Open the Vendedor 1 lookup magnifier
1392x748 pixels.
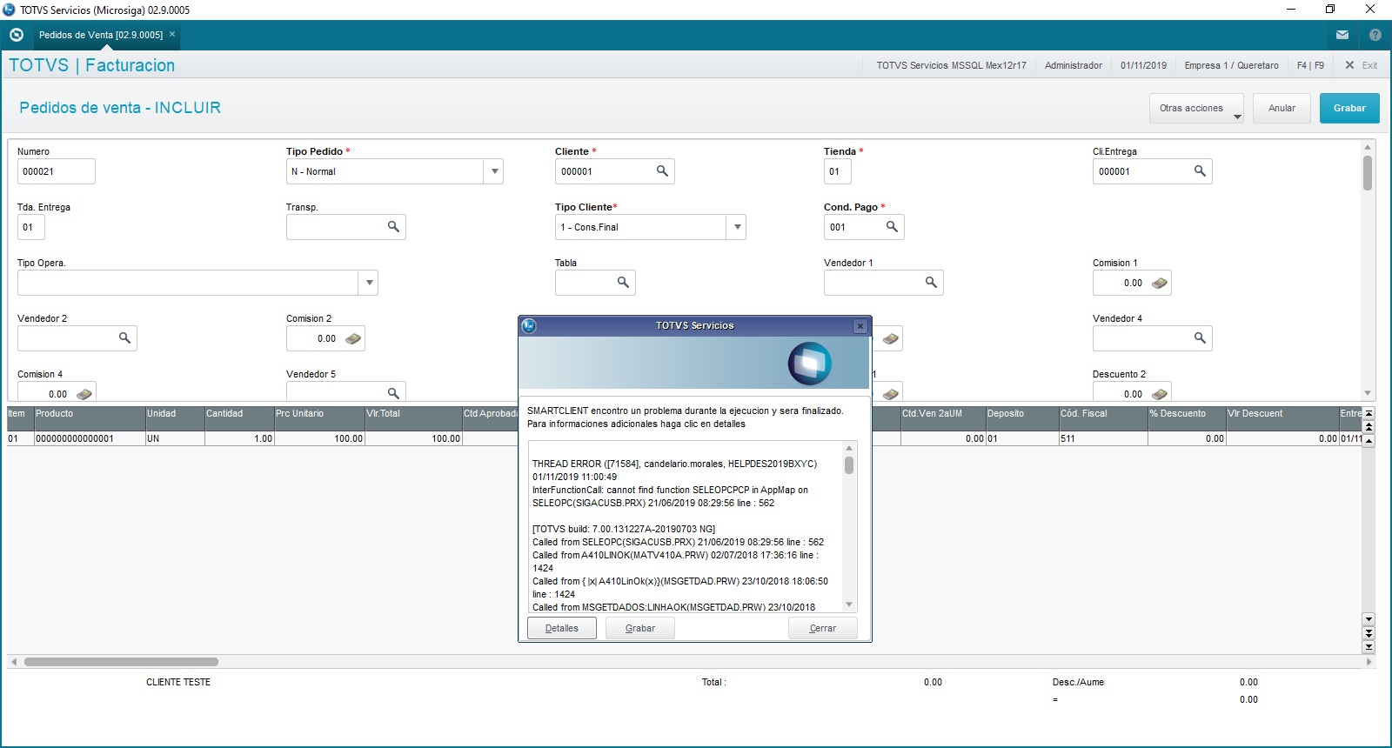tap(931, 283)
